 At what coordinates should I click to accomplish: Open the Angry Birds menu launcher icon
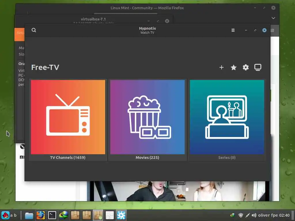tap(5, 215)
